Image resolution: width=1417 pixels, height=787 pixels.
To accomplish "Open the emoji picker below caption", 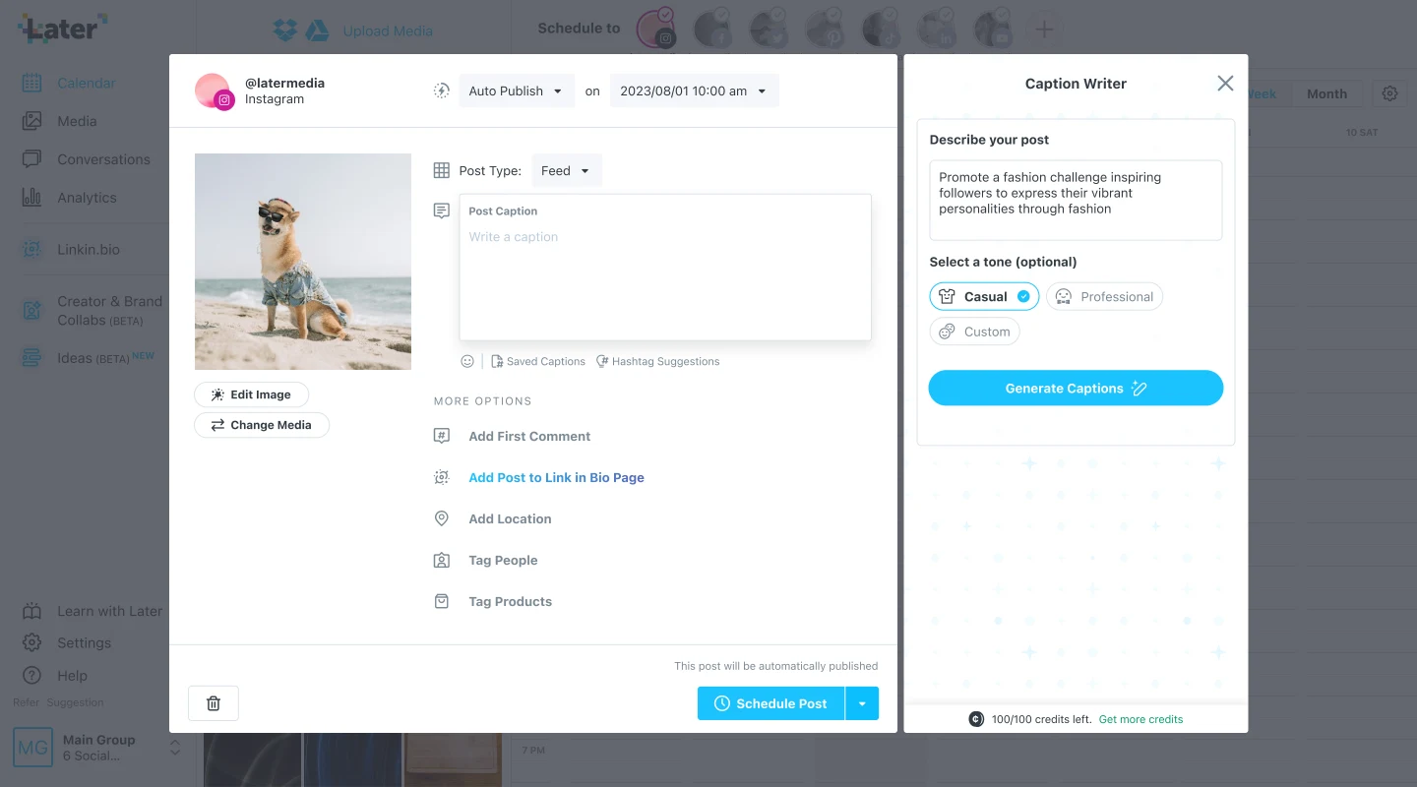I will coord(467,361).
